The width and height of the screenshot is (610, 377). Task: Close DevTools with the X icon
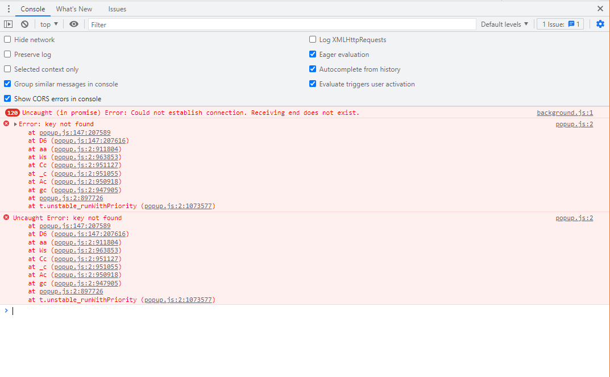(x=600, y=9)
